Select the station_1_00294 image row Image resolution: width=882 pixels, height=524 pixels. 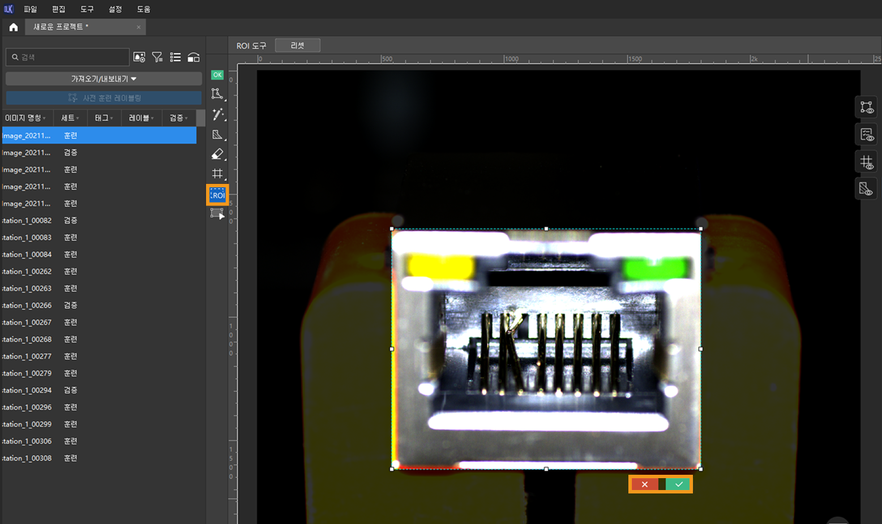tap(99, 390)
